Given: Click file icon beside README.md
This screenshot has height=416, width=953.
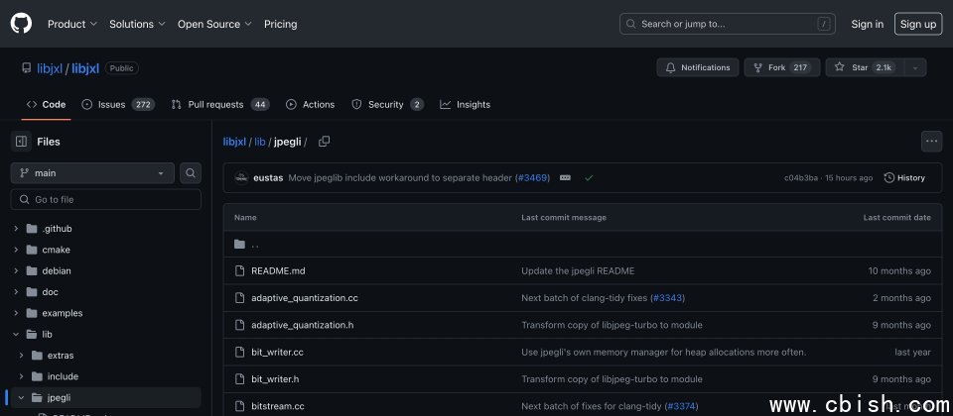Looking at the screenshot, I should [239, 271].
